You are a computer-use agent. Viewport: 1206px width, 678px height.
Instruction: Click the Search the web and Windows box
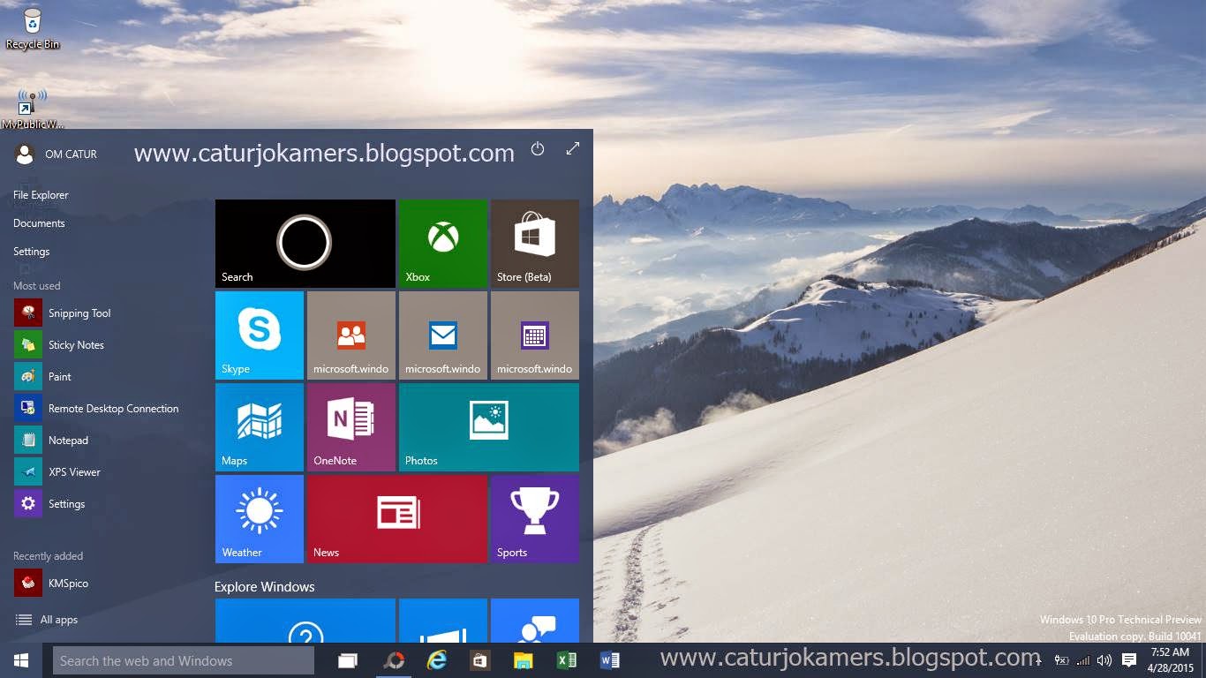(184, 660)
